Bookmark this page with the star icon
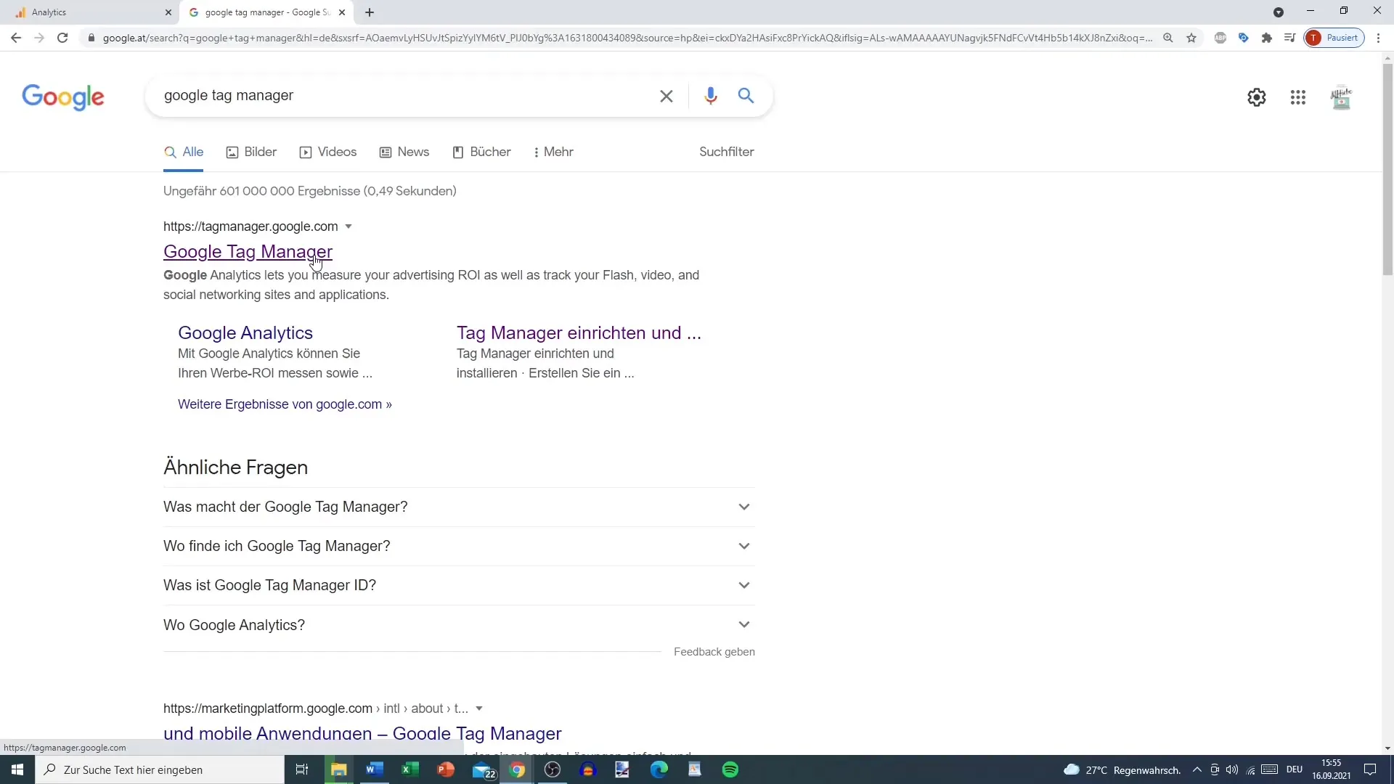The height and width of the screenshot is (784, 1394). tap(1191, 38)
